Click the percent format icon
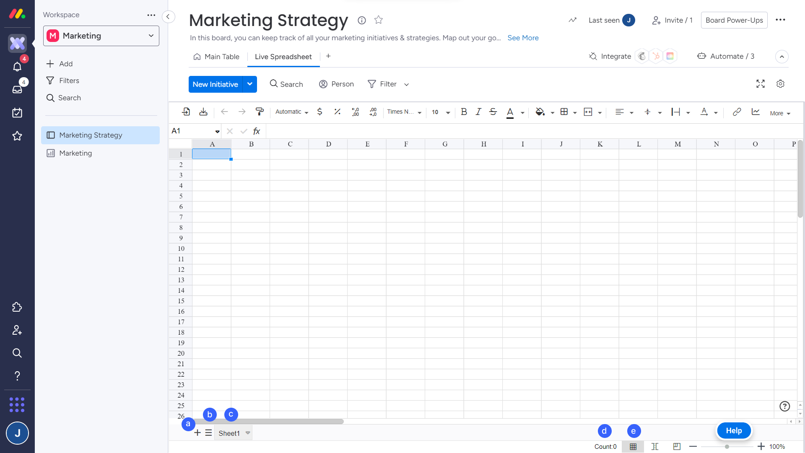Screen dimensions: 805x453 [337, 112]
